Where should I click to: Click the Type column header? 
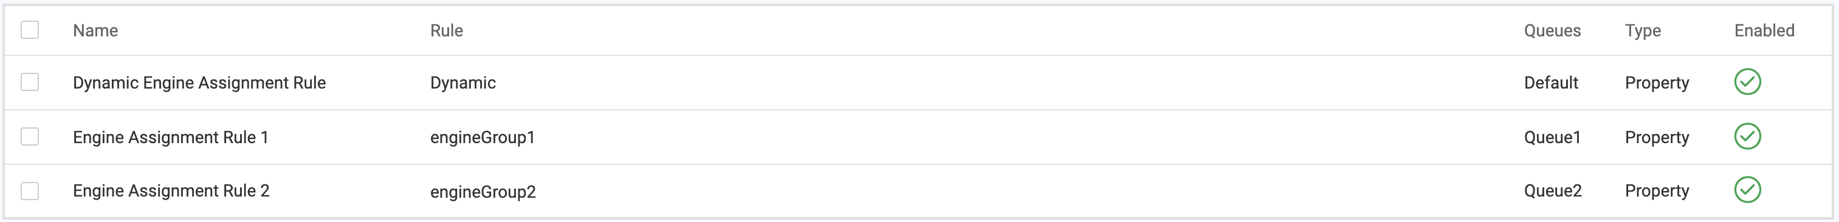click(x=1643, y=30)
